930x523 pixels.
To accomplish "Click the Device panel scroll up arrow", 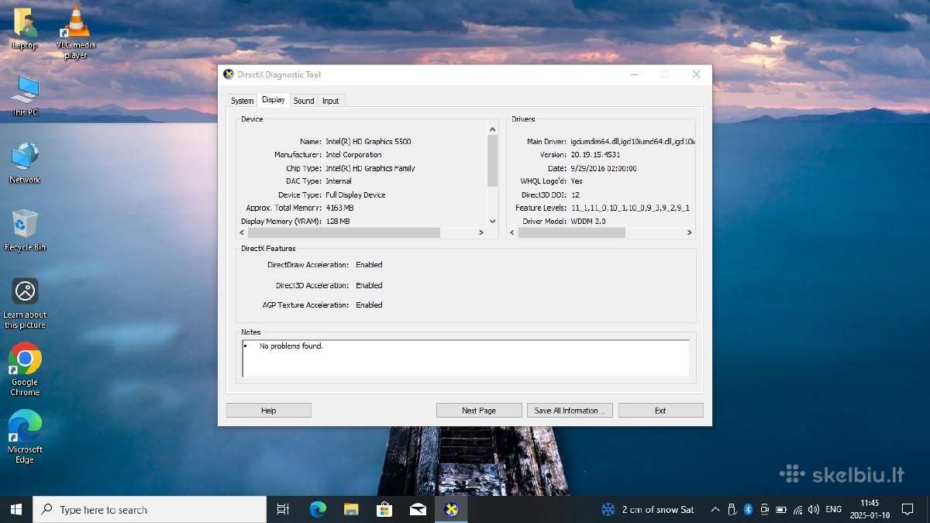I will click(492, 129).
